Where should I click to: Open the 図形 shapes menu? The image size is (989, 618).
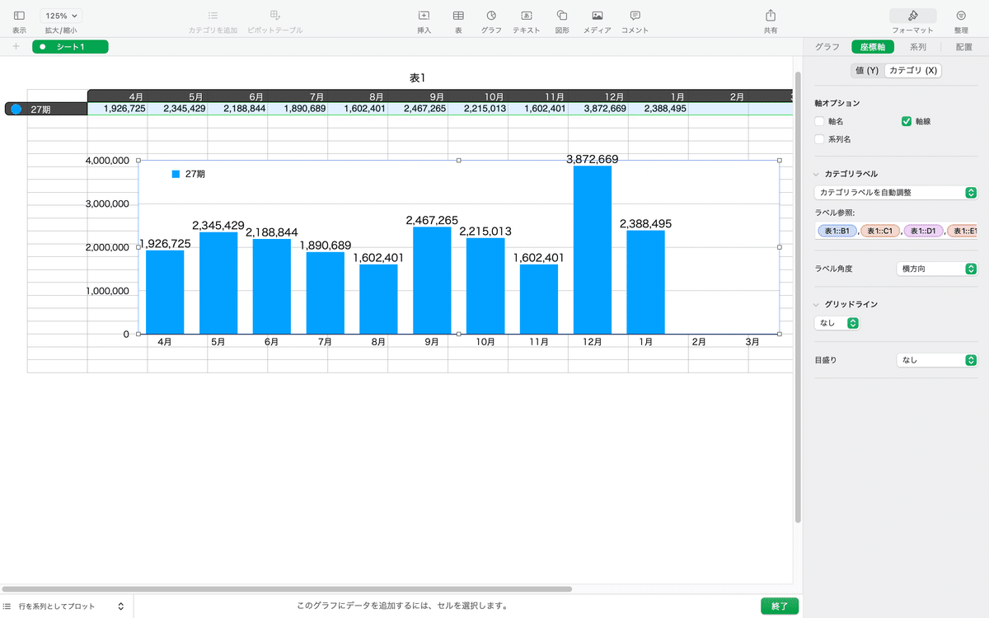[562, 16]
